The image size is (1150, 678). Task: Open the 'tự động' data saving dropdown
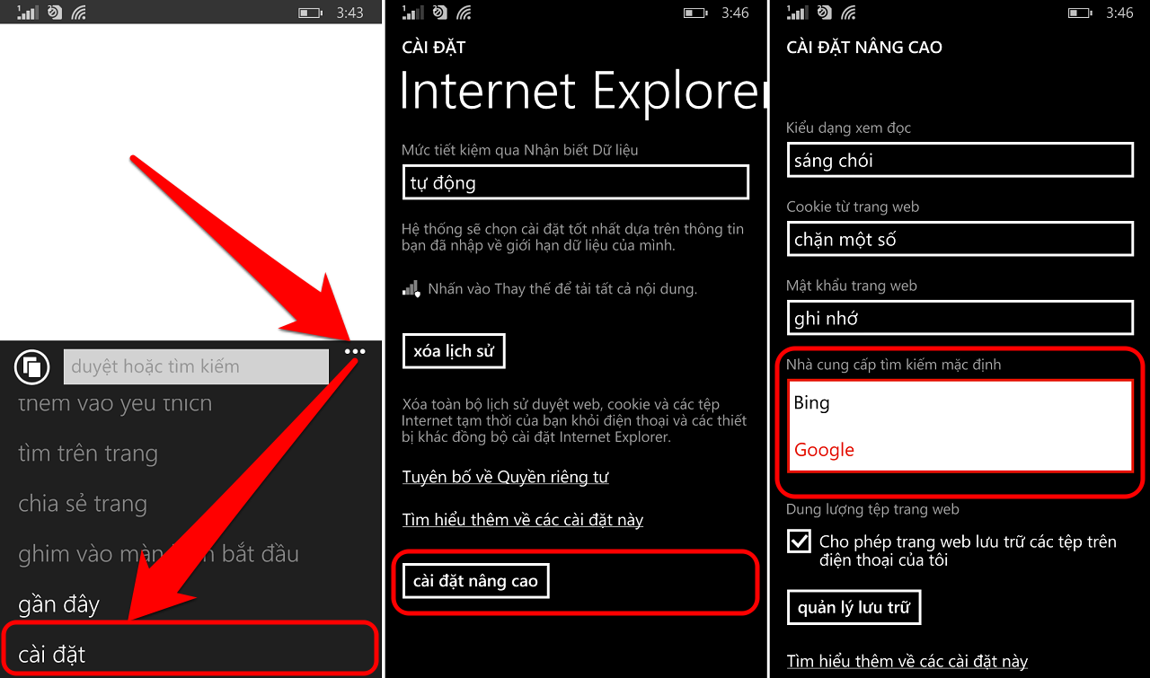point(575,182)
